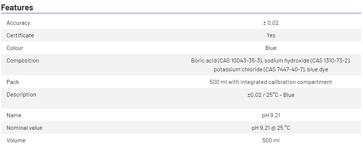This screenshot has width=363, height=149.
Task: Select the Composition row label
Action: coord(23,61)
